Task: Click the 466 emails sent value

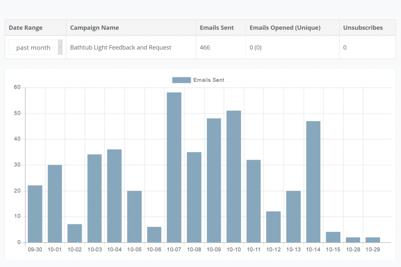Action: click(x=205, y=47)
